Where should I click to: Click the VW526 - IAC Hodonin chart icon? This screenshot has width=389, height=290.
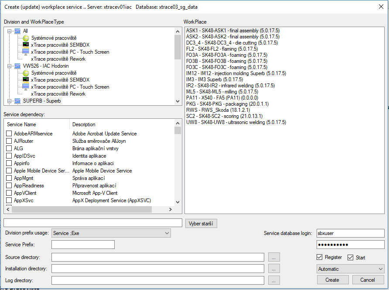click(17, 66)
